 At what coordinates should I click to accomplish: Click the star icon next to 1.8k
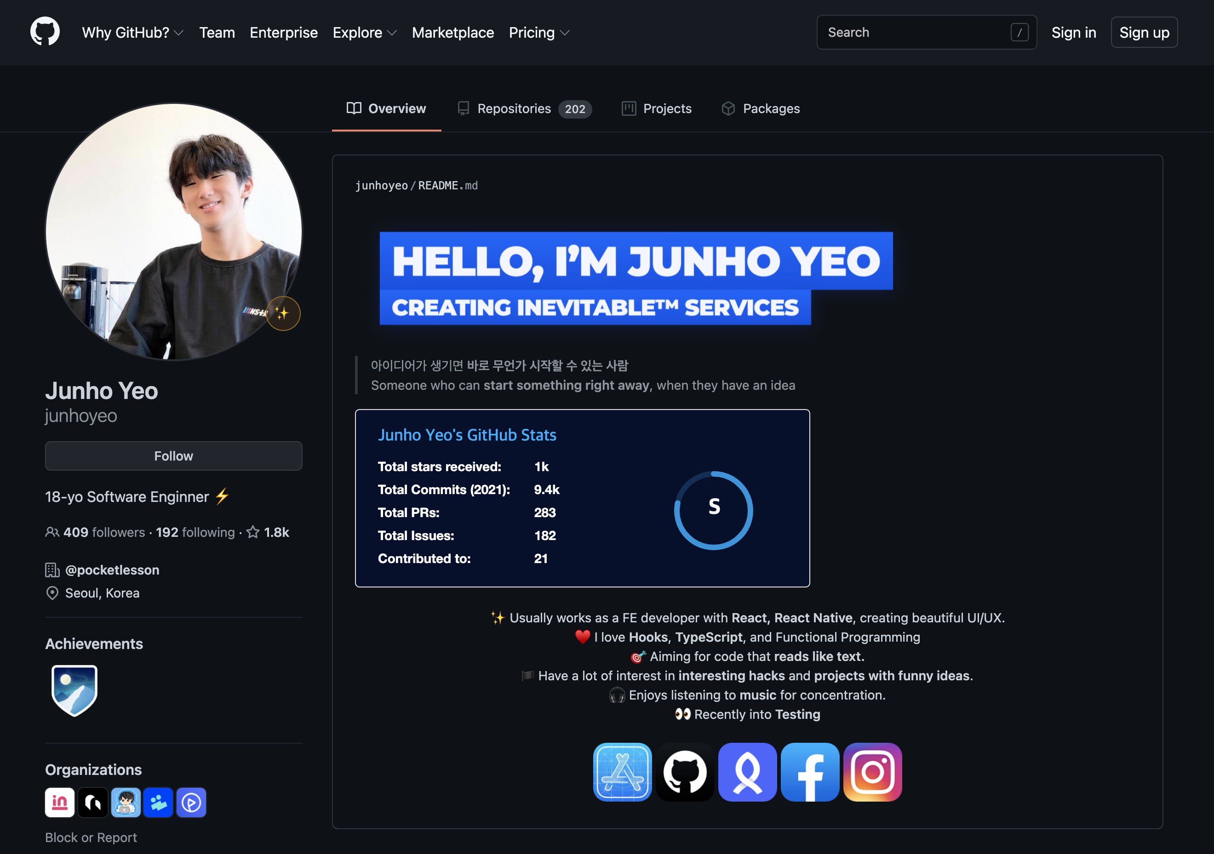[253, 532]
